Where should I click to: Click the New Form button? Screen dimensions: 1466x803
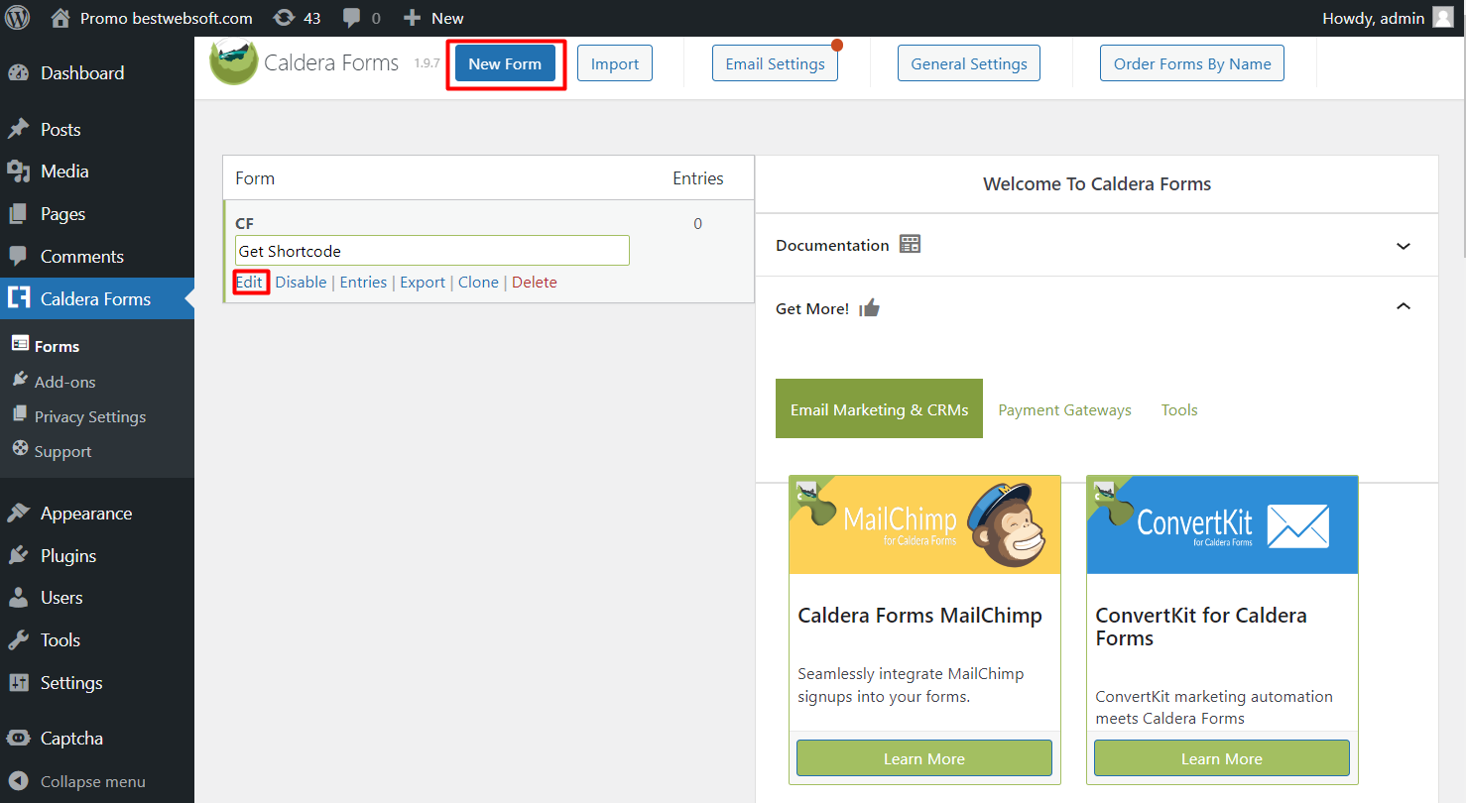point(505,63)
